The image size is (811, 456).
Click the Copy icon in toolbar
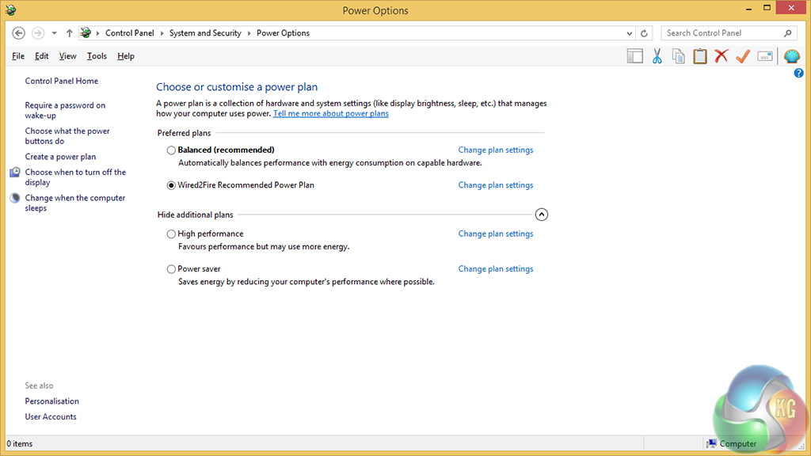pos(678,56)
